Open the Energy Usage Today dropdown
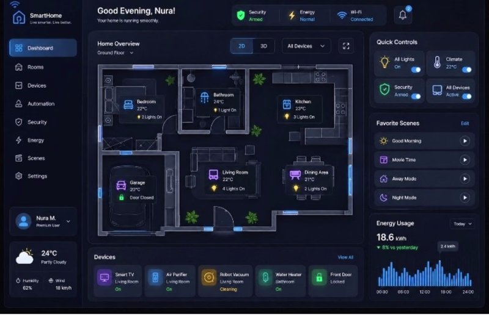The width and height of the screenshot is (489, 316). pyautogui.click(x=463, y=224)
